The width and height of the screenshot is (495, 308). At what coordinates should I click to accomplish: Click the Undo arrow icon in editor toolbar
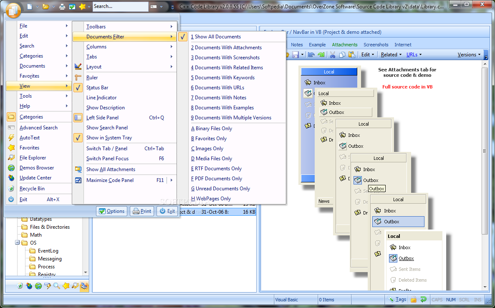click(311, 55)
